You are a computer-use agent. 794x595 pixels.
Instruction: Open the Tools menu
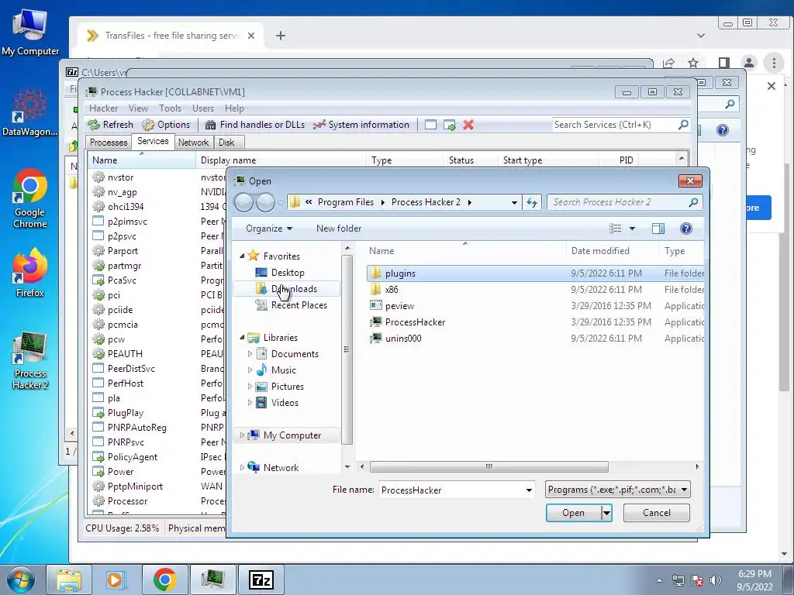170,108
